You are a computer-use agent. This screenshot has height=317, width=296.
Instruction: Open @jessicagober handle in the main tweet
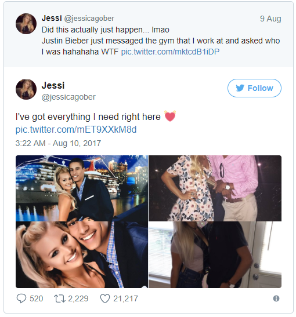coord(68,97)
